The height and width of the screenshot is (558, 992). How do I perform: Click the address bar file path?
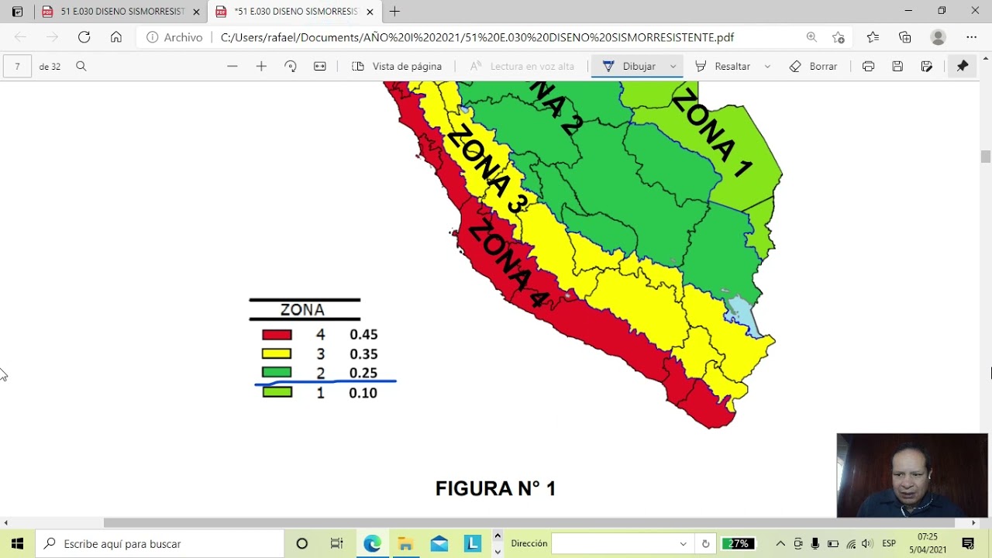pos(477,37)
